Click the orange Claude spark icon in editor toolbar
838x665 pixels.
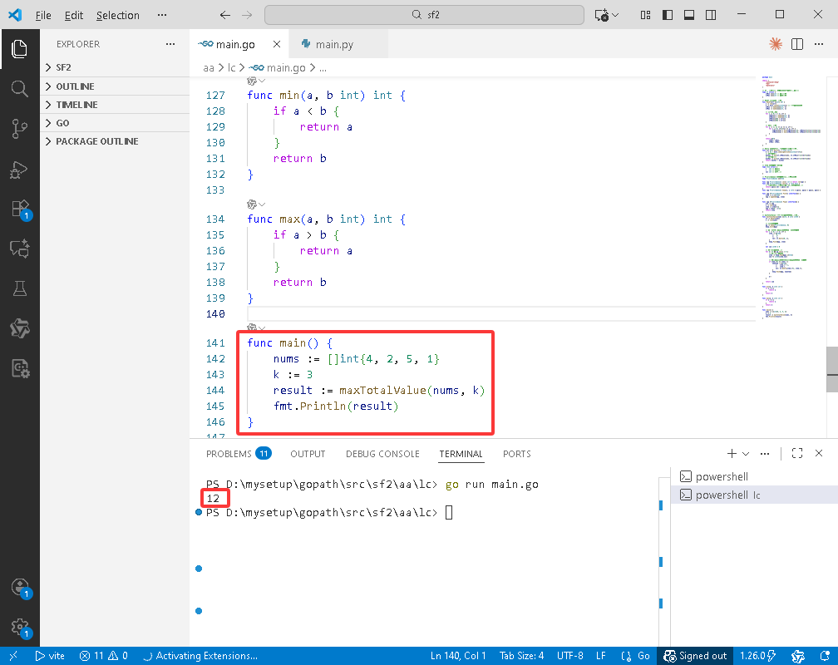(775, 44)
